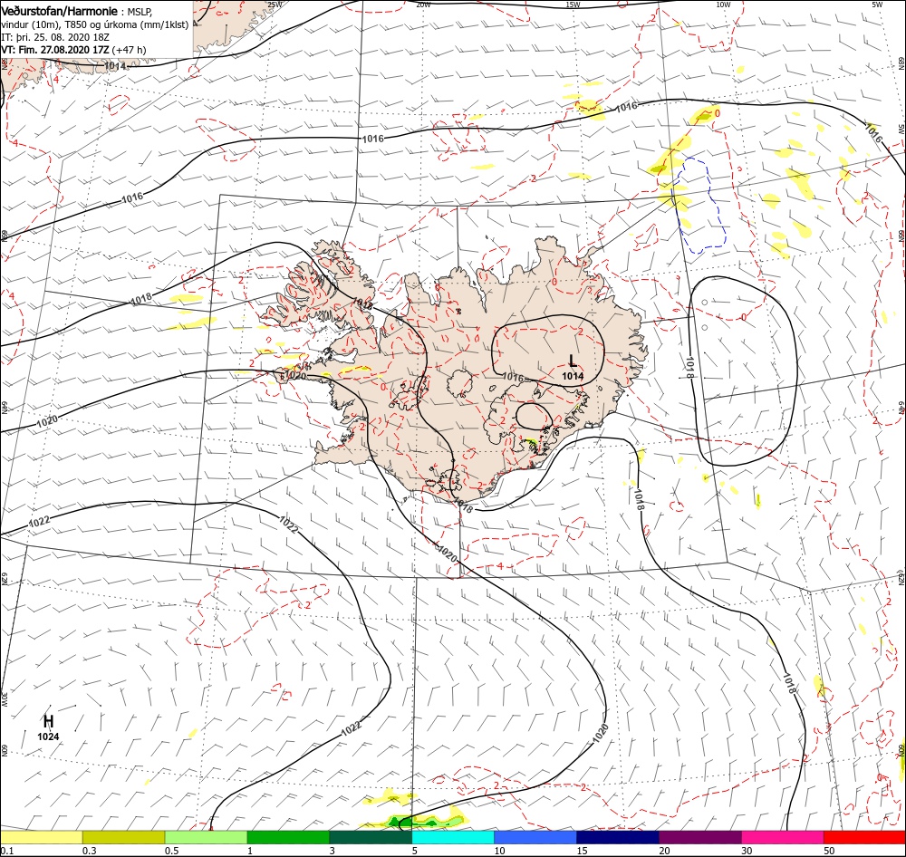Select the yellow 0.1 mm legend swatch
Screen dimensions: 906x857
pyautogui.click(x=41, y=837)
